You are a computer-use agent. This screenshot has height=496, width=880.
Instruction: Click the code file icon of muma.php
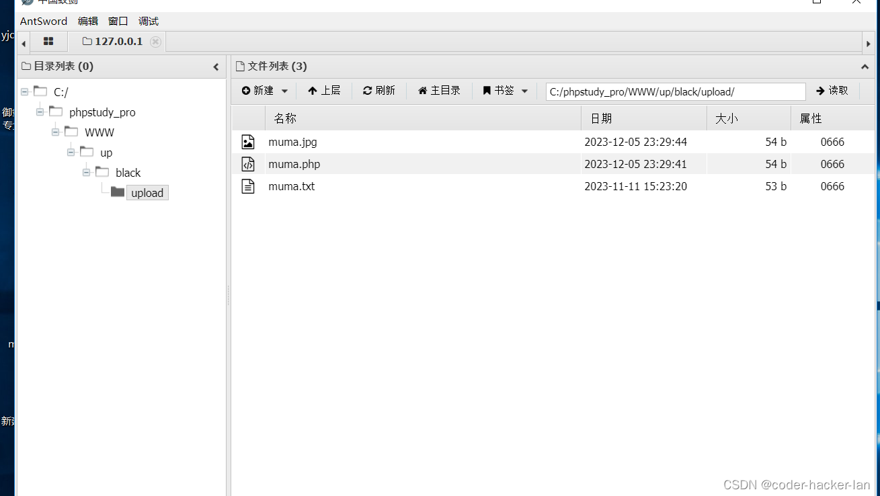point(248,164)
